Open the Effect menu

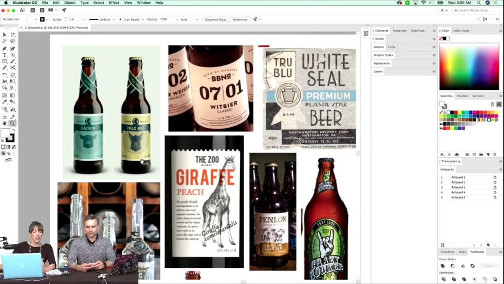[x=114, y=2]
